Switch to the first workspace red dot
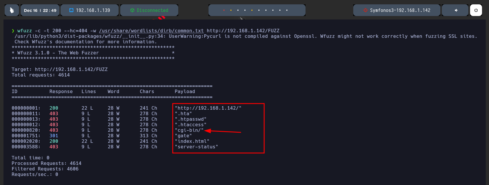The width and height of the screenshot is (489, 185). (224, 10)
